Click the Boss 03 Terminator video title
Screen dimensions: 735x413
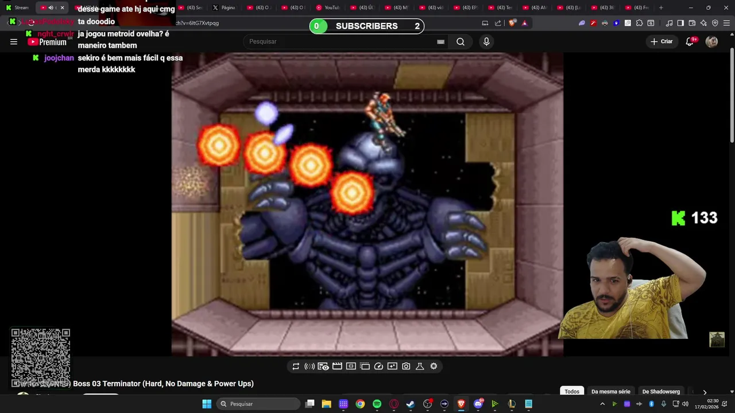[x=163, y=384]
